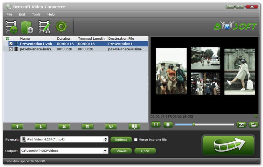The image size is (263, 167).
Task: Click the Browse button
Action: pyautogui.click(x=121, y=151)
